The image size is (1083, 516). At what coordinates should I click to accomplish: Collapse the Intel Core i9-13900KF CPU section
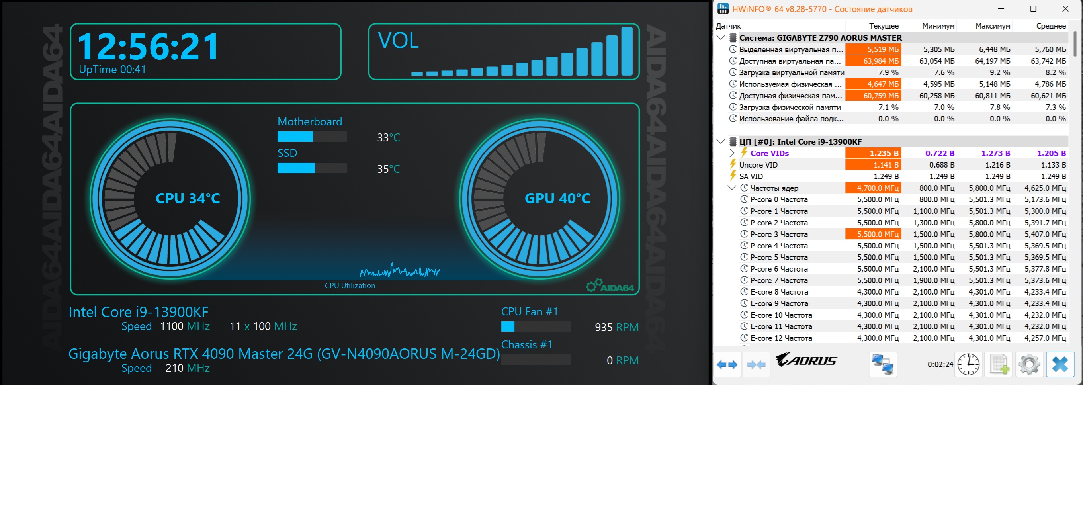721,141
